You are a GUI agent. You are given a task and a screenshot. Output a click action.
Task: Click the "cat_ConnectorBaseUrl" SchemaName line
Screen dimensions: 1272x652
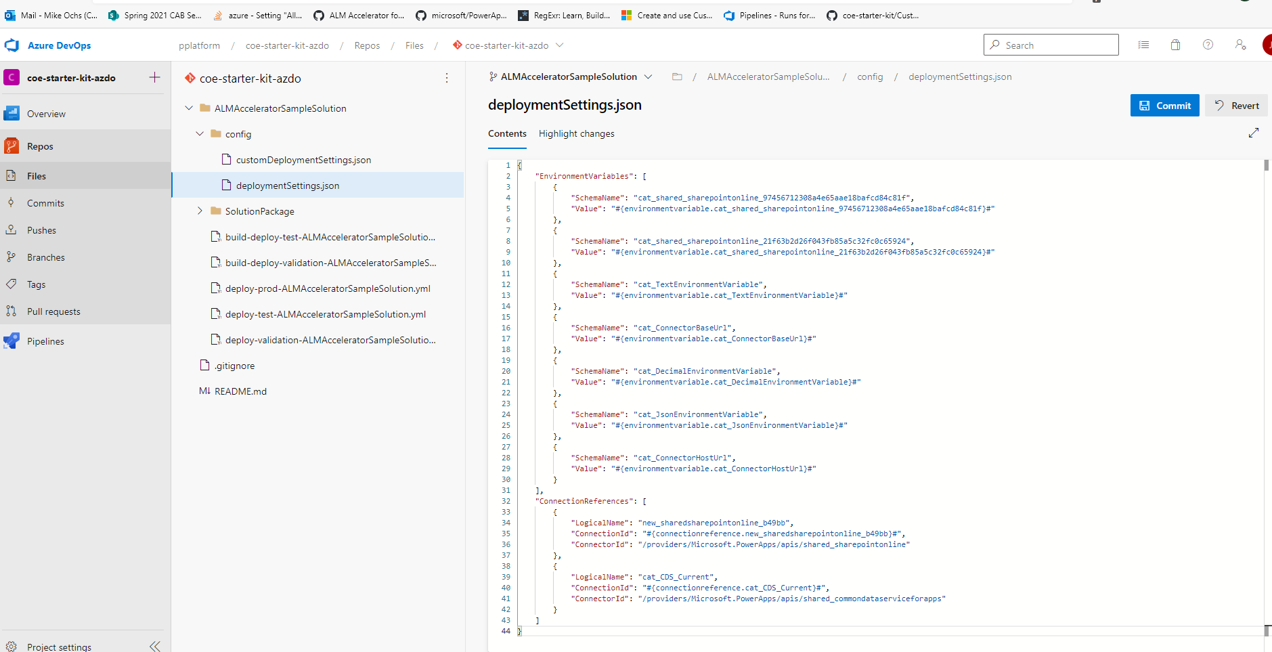653,328
